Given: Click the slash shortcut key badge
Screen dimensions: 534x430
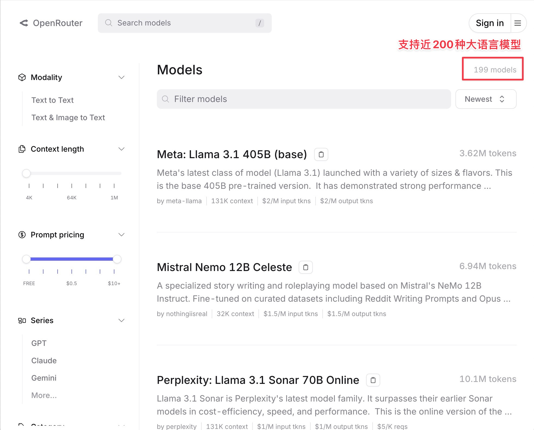Looking at the screenshot, I should [x=260, y=23].
